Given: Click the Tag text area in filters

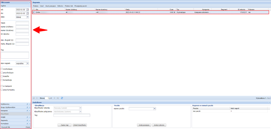Looking at the screenshot, I should click(15, 55).
